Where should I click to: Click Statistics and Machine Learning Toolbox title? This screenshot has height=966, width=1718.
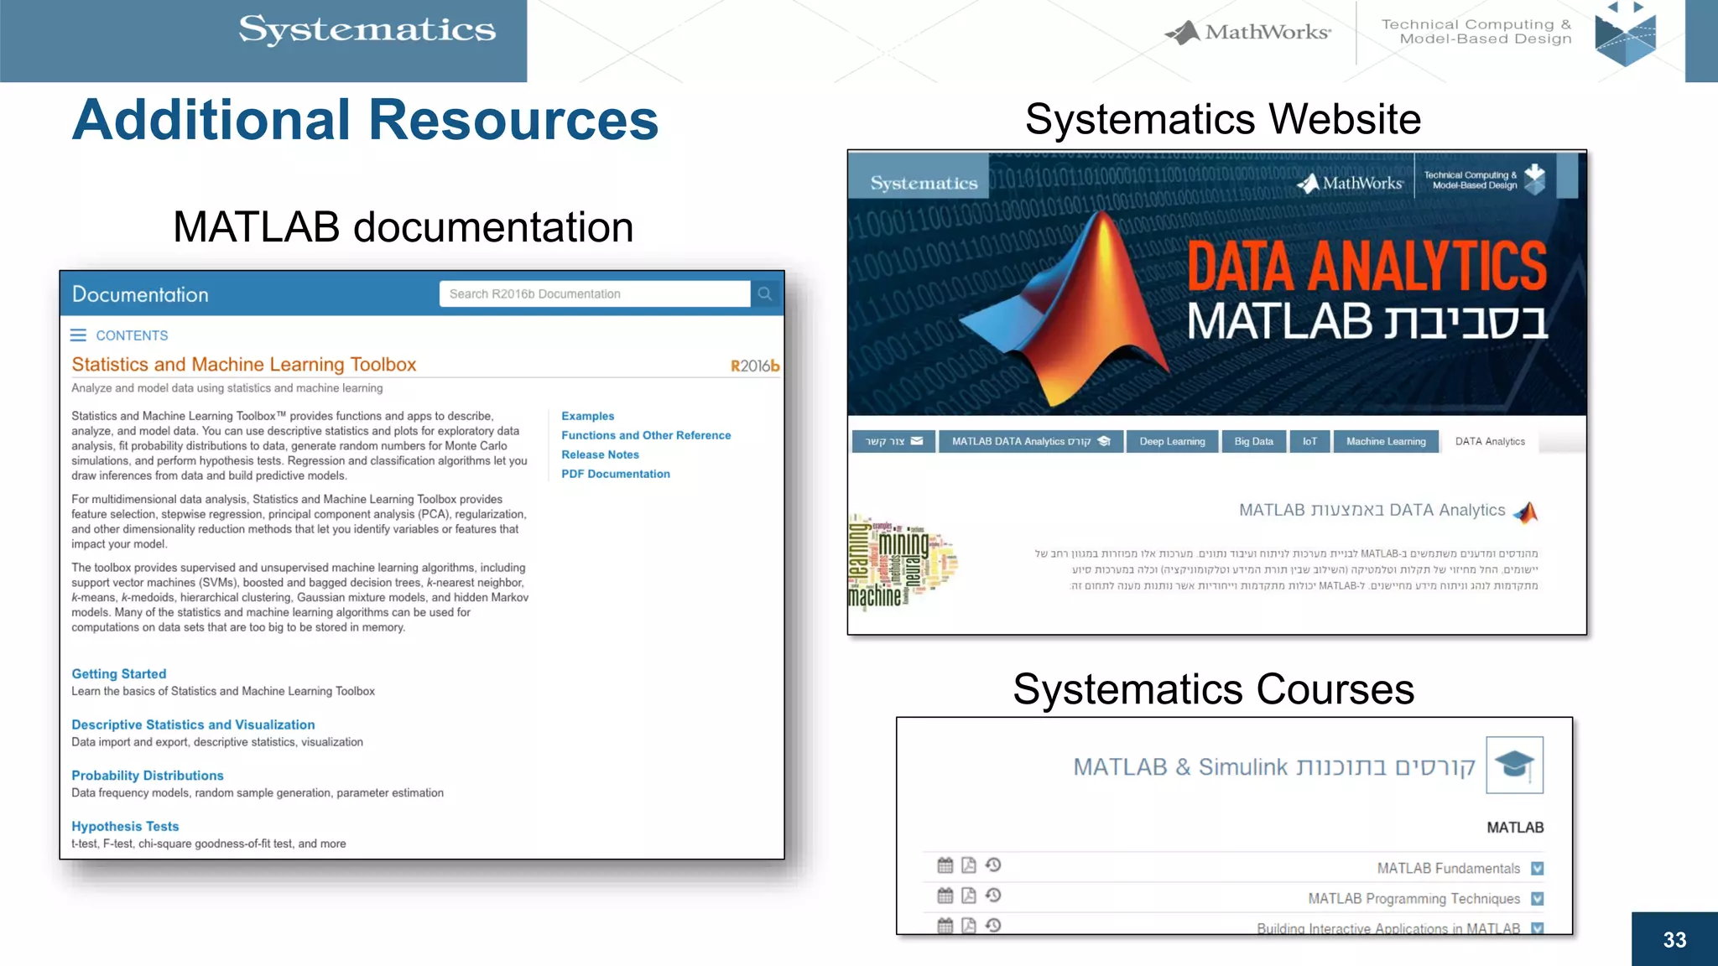point(243,364)
